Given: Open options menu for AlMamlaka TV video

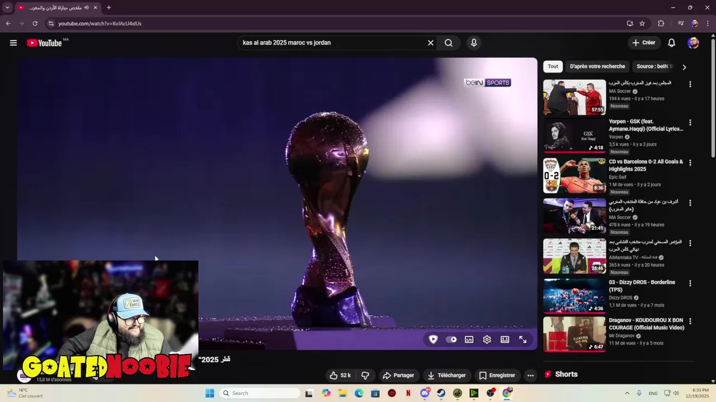Looking at the screenshot, I should pos(690,243).
